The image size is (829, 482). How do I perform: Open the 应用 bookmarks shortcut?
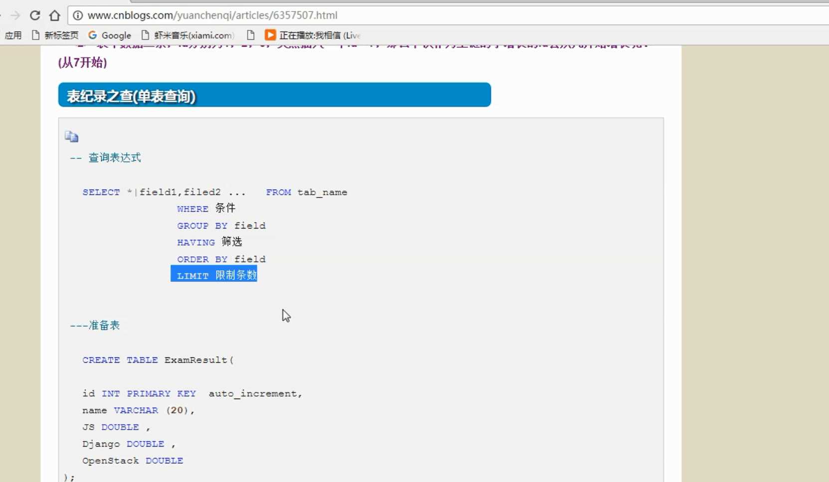[x=13, y=35]
